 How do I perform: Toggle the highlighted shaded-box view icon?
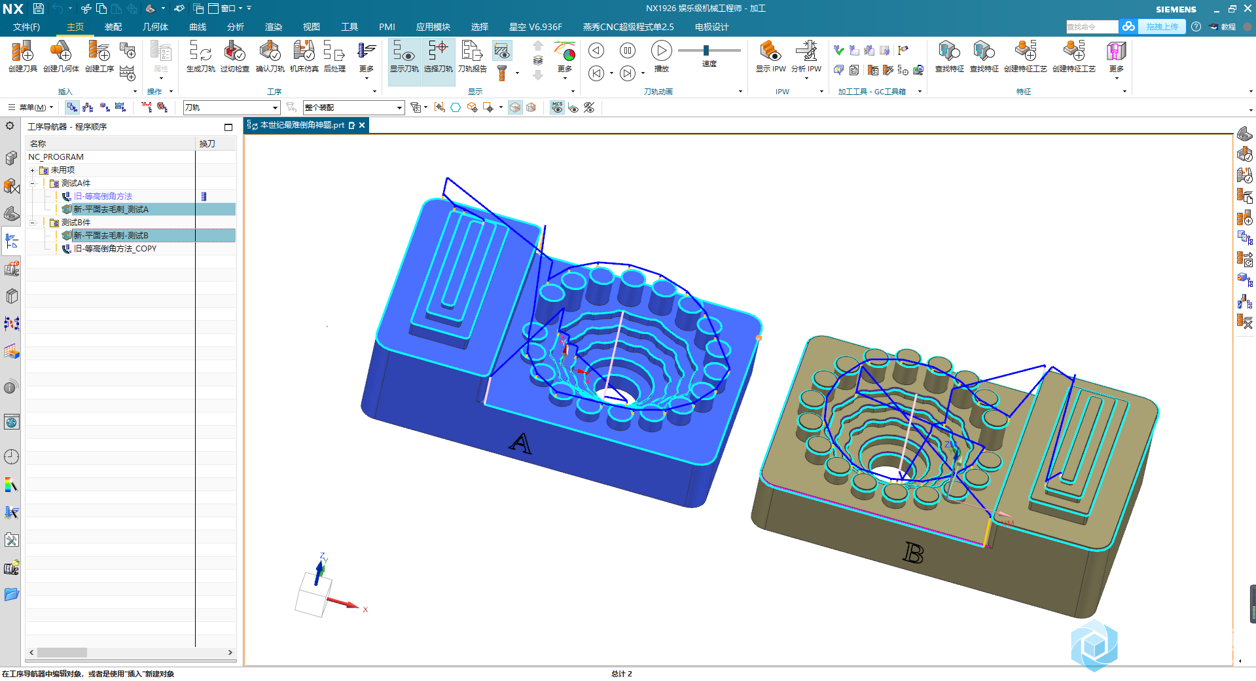coord(515,107)
